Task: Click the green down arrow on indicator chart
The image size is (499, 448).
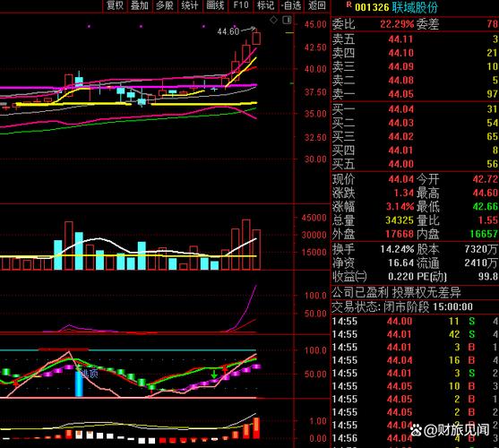Action: [x=214, y=374]
